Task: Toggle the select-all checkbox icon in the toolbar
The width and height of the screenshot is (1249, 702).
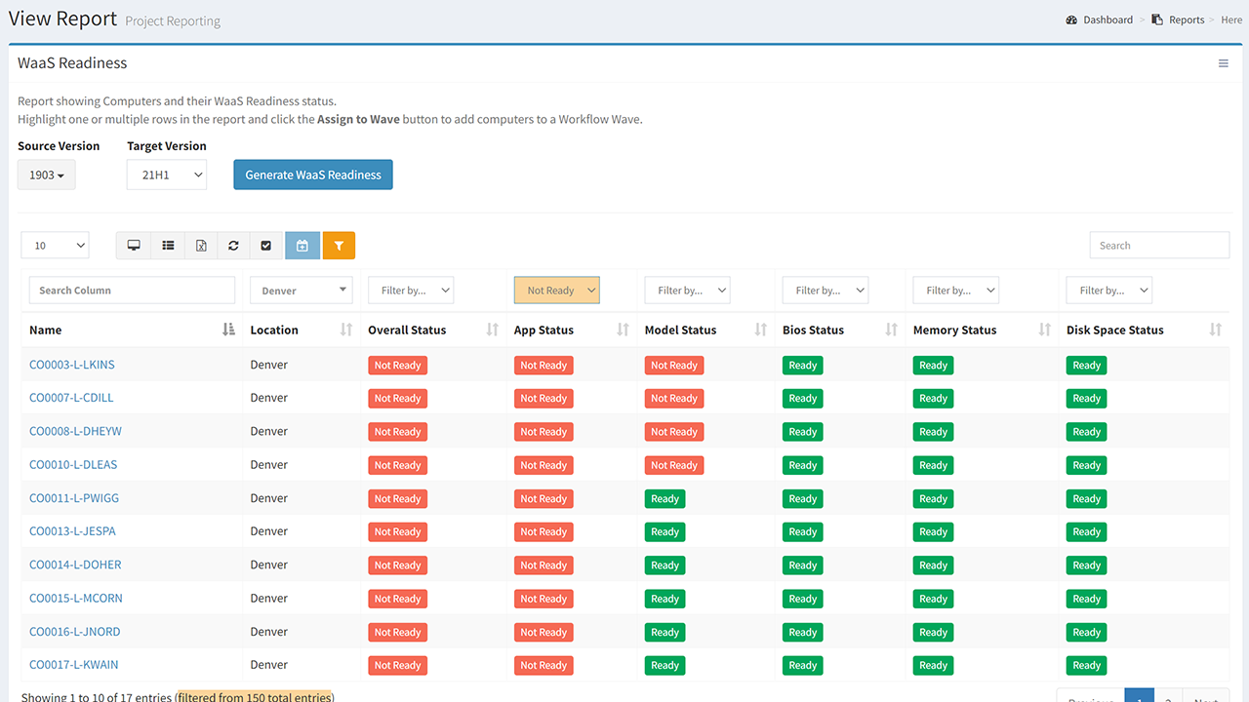Action: tap(266, 245)
